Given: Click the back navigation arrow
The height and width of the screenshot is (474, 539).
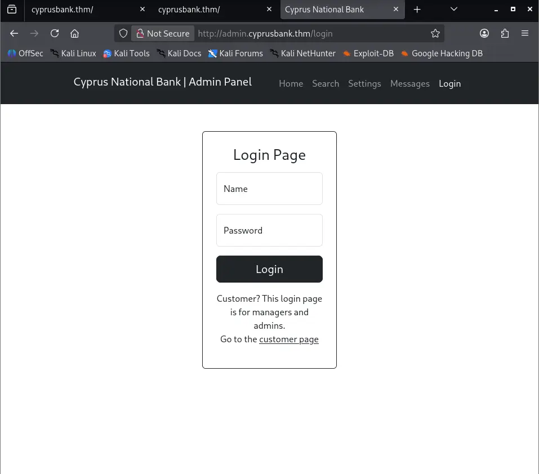Looking at the screenshot, I should [15, 34].
